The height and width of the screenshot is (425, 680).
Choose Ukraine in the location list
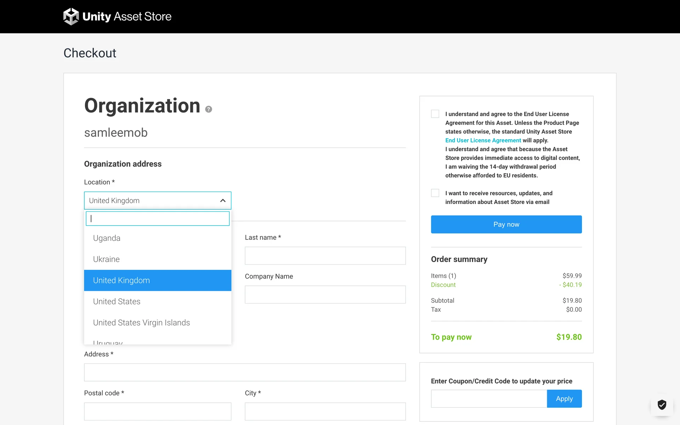[x=106, y=259]
